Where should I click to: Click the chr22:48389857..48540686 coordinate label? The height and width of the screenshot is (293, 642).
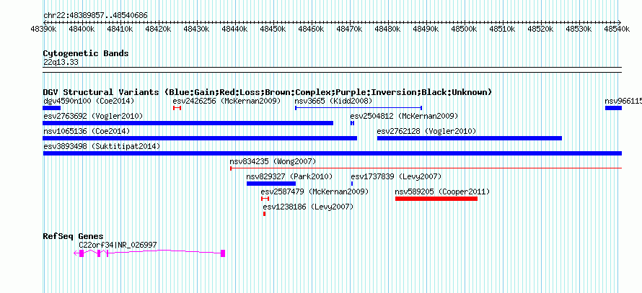coord(95,16)
